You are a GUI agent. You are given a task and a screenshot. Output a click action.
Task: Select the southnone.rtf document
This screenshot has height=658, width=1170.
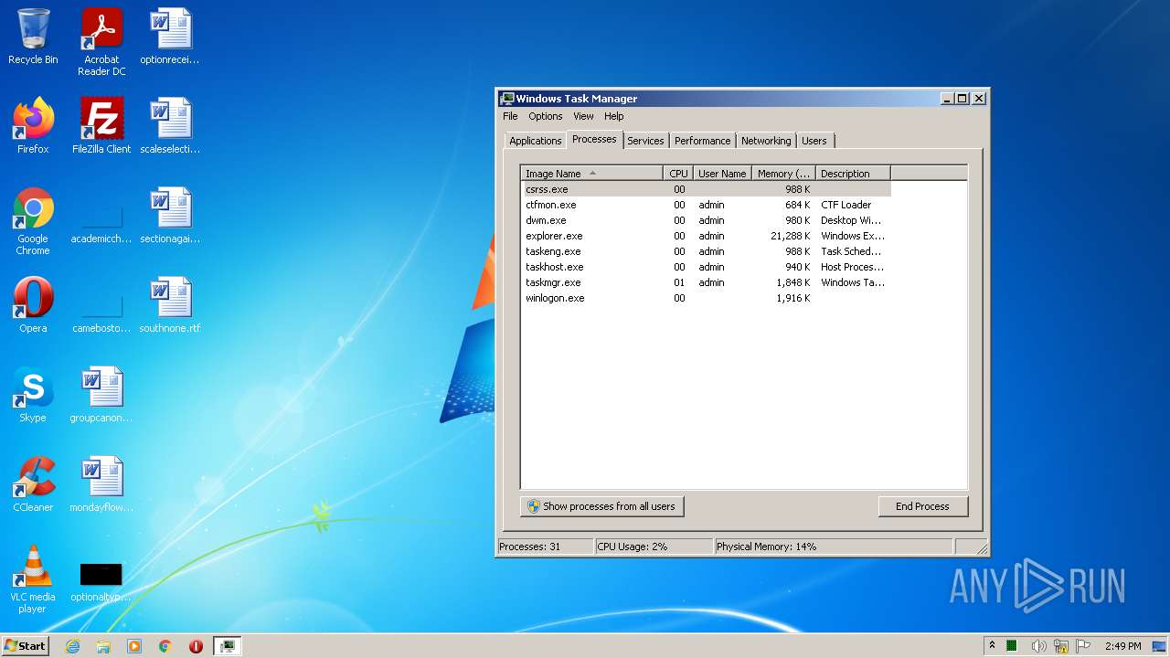[170, 305]
